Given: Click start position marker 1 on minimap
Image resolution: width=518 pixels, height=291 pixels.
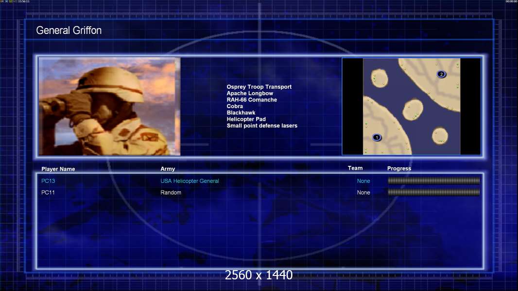Looking at the screenshot, I should tap(377, 137).
